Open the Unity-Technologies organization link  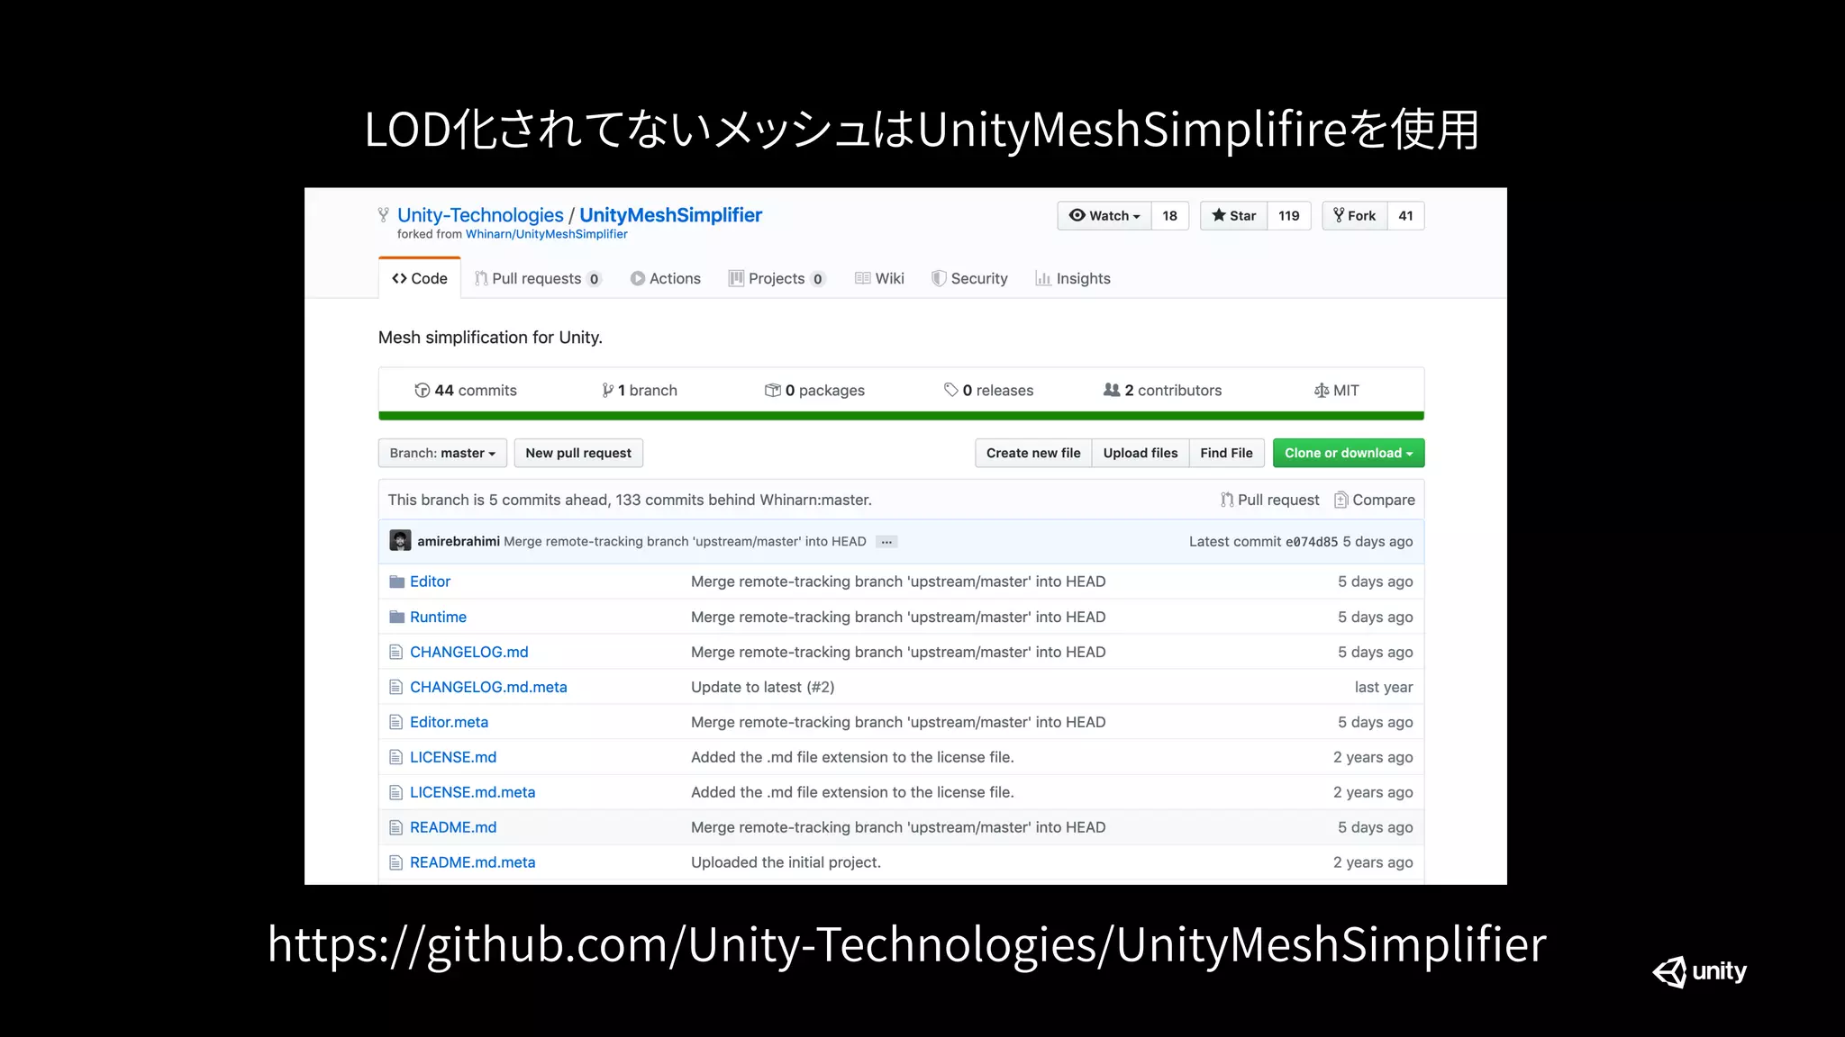pyautogui.click(x=480, y=215)
